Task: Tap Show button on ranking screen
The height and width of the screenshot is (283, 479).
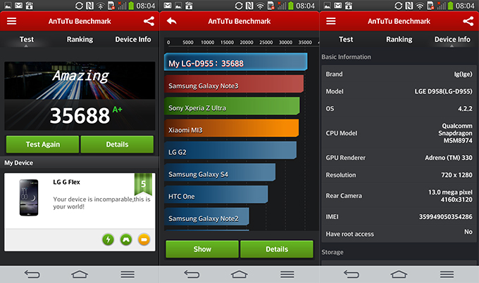Action: (x=202, y=249)
